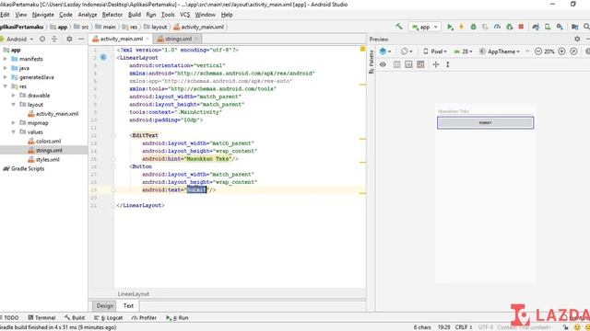Viewport: 590px width, 331px height.
Task: Open Project Structure icon in toolbar
Action: coord(574,27)
